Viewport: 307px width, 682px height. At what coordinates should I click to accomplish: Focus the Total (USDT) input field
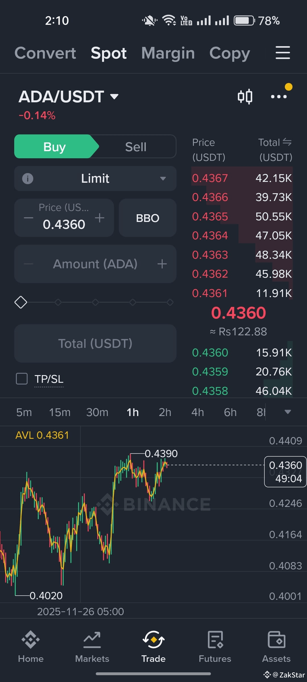(95, 343)
